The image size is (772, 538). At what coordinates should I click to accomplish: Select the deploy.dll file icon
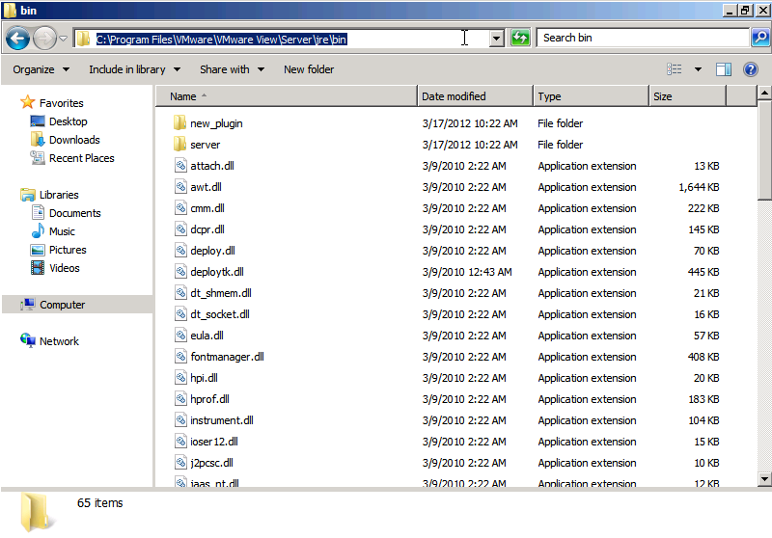(180, 250)
